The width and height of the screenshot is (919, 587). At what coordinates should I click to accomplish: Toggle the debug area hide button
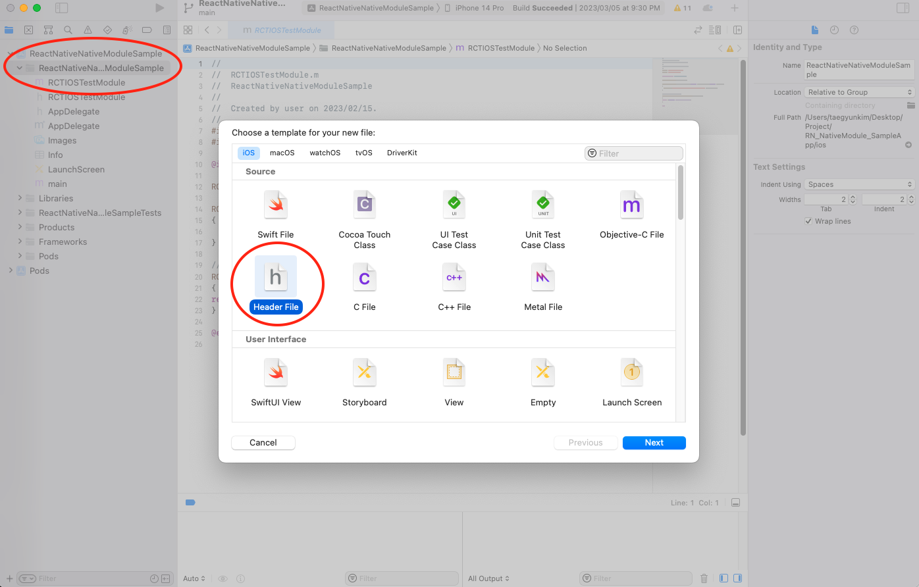coord(735,503)
